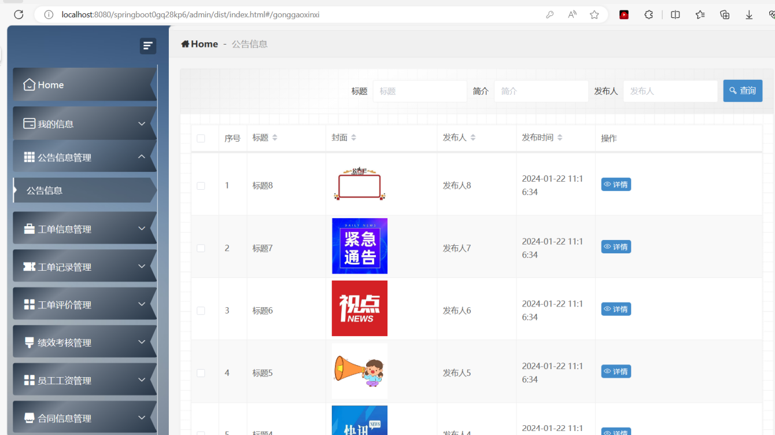Focus the 简介 search input field
This screenshot has height=435, width=775.
tap(541, 91)
